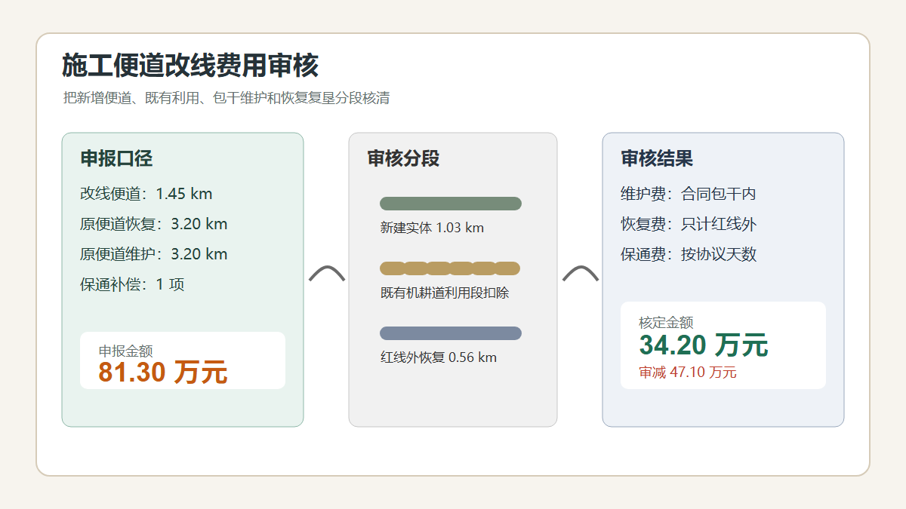Select the label 新建实体 1.03 km
The image size is (906, 509).
tap(432, 228)
